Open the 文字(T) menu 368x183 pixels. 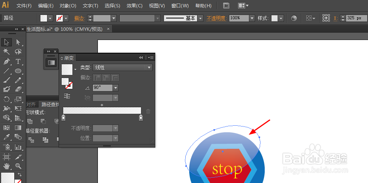90,6
